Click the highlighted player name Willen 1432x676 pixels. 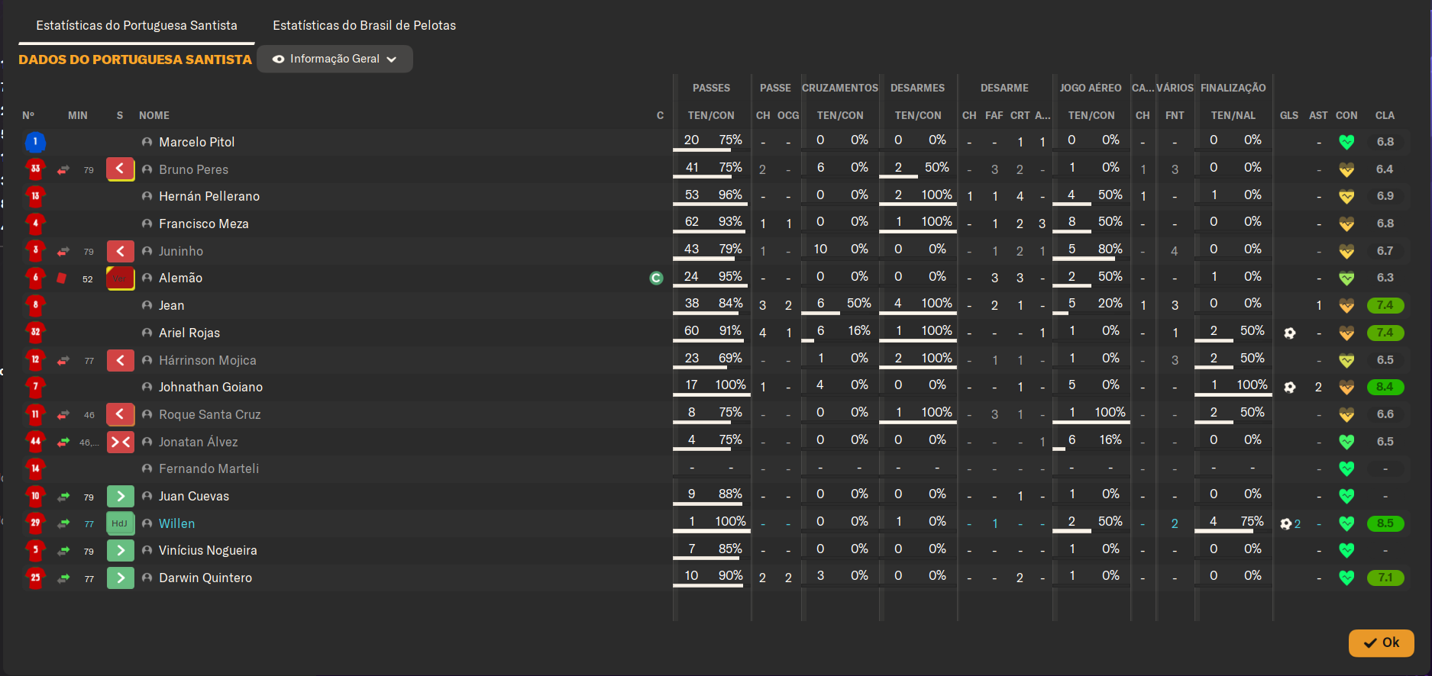[176, 523]
